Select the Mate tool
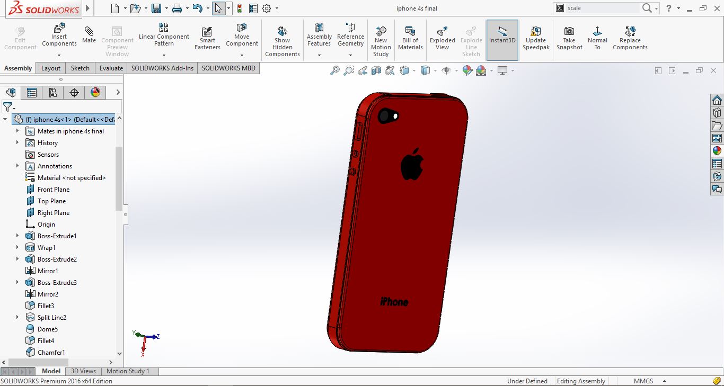Screen dimensions: 724x386 (89, 35)
